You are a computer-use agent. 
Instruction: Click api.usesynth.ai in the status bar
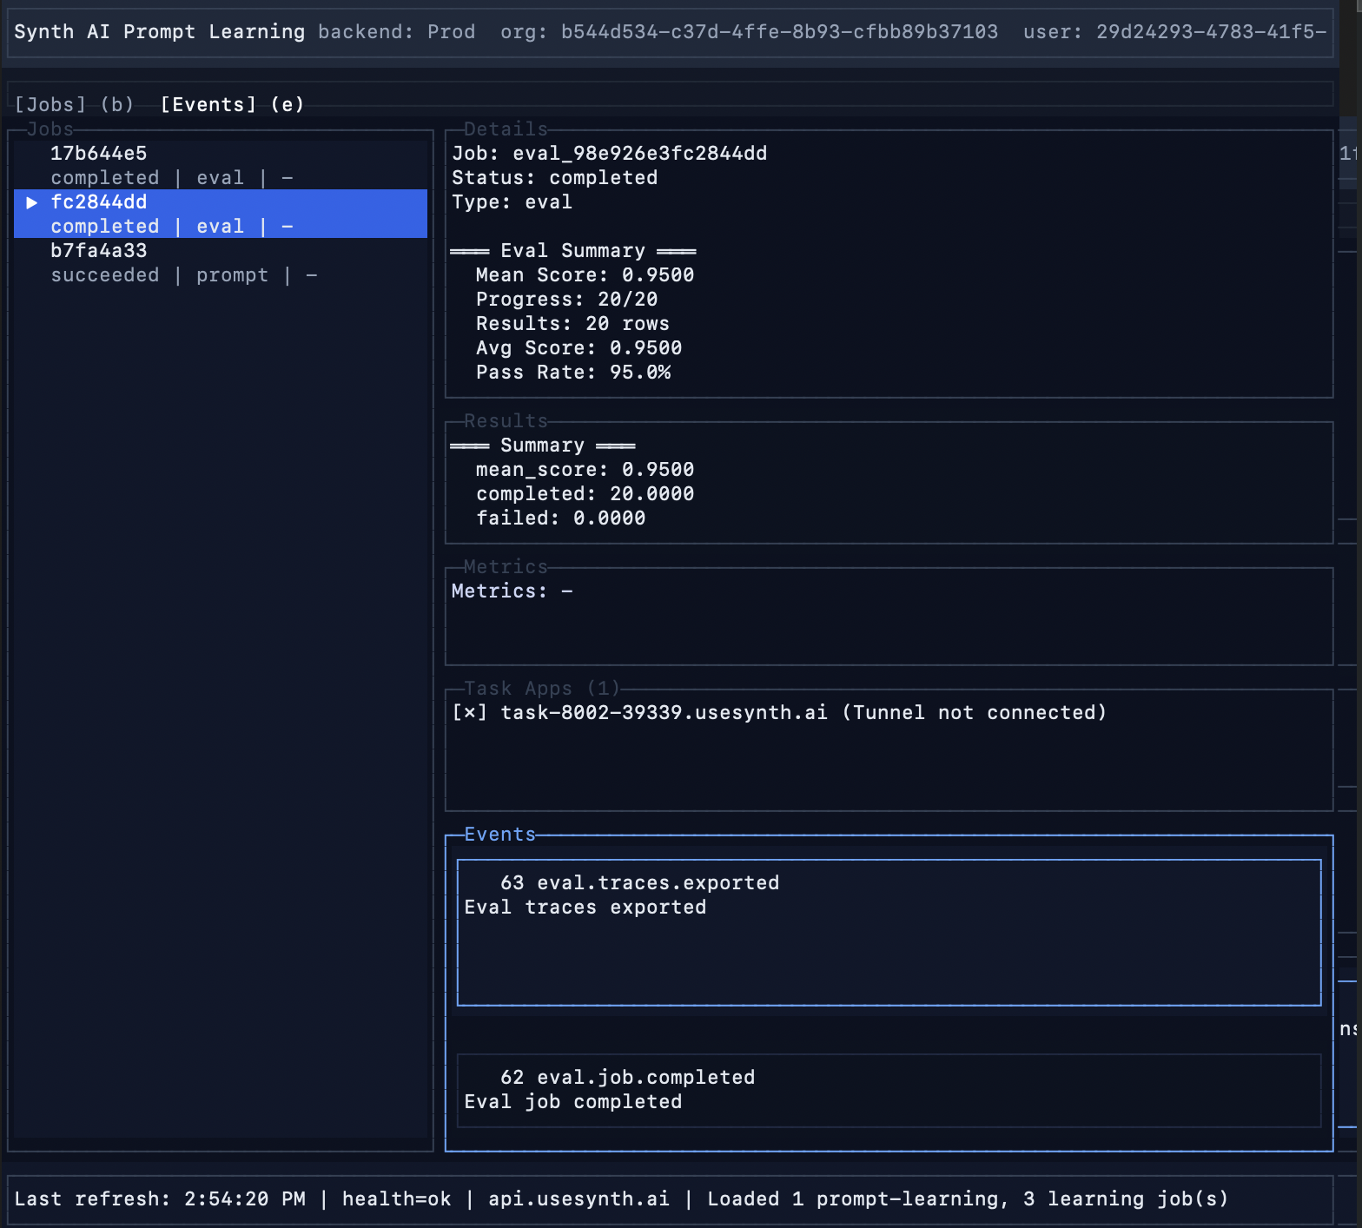(579, 1198)
